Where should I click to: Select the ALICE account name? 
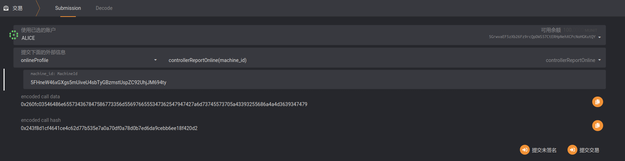click(x=28, y=38)
